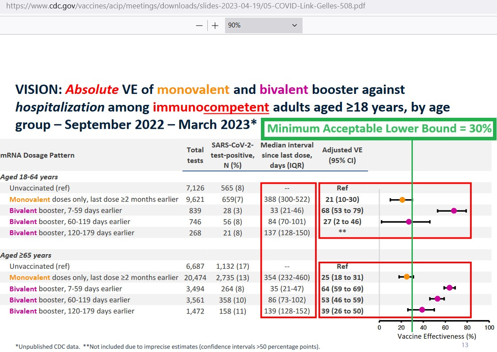Click total tests value 746
This screenshot has width=497, height=352.
[x=195, y=222]
